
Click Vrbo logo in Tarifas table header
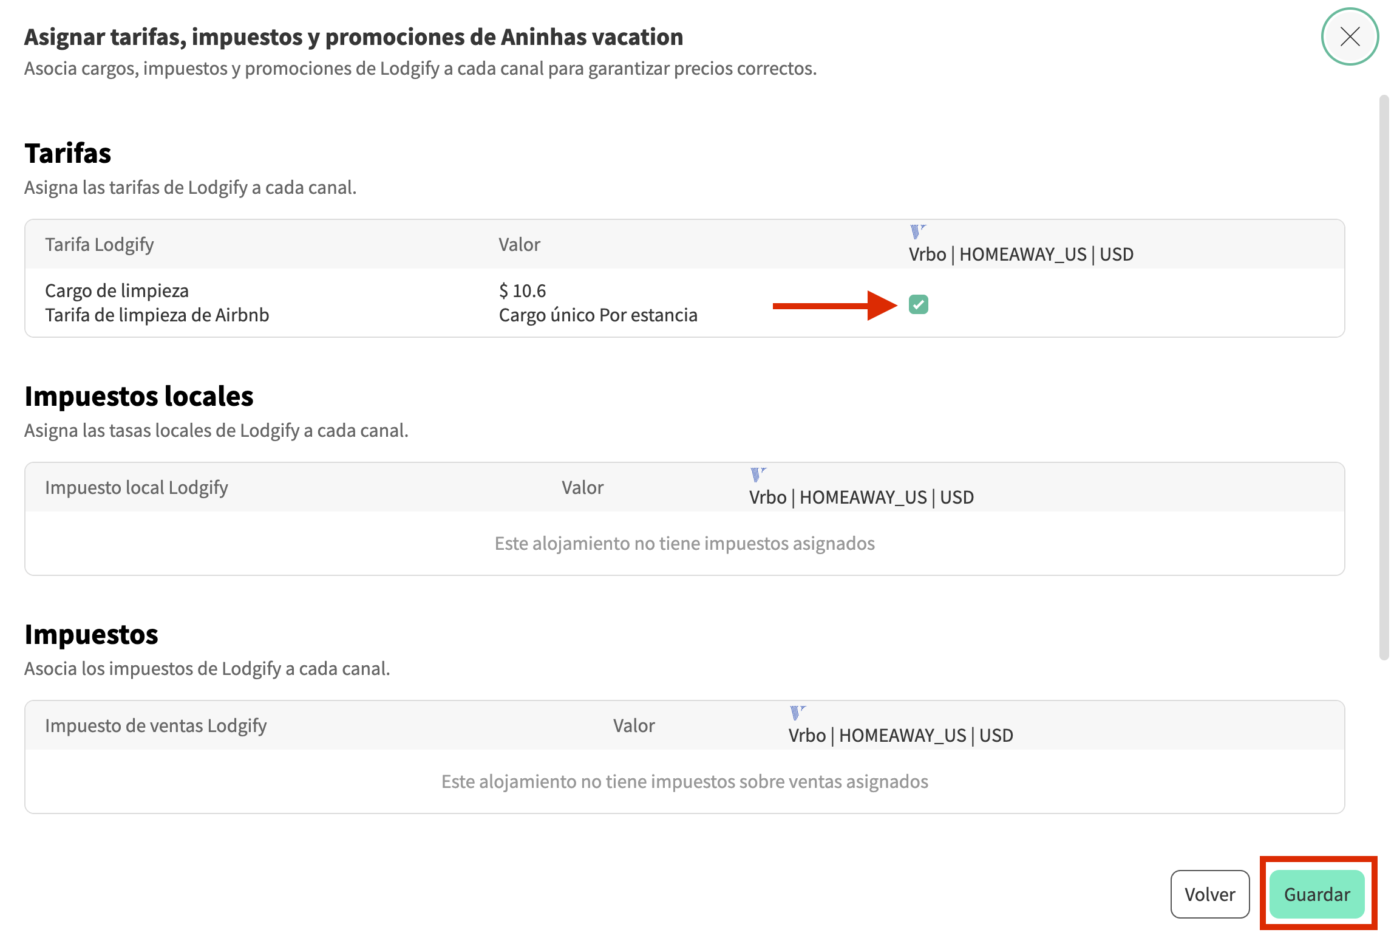click(x=917, y=231)
